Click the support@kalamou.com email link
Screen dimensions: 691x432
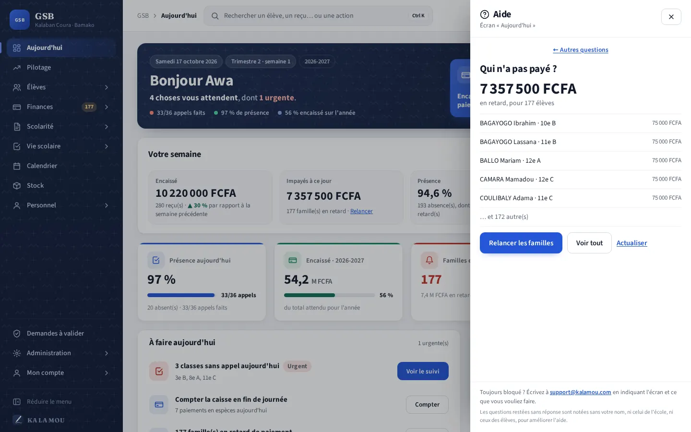pos(581,392)
